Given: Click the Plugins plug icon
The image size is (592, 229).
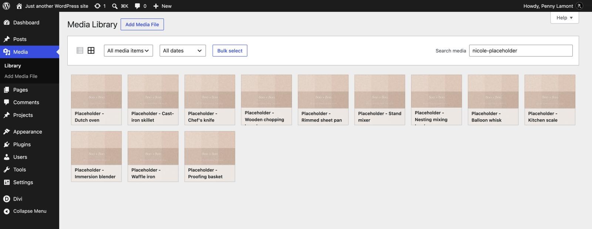Looking at the screenshot, I should pyautogui.click(x=7, y=144).
